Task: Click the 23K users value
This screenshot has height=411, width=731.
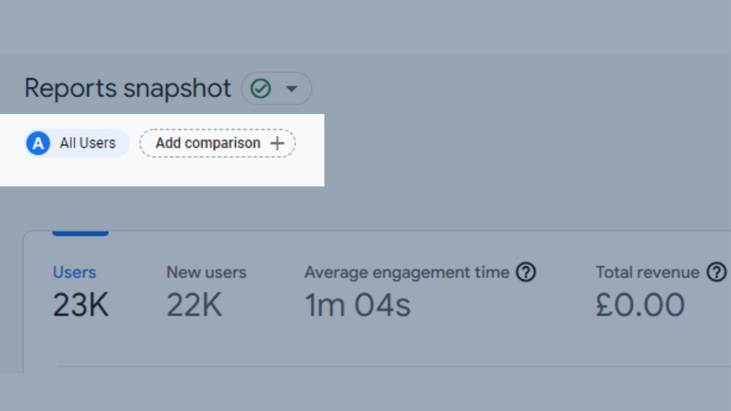Action: 81,305
